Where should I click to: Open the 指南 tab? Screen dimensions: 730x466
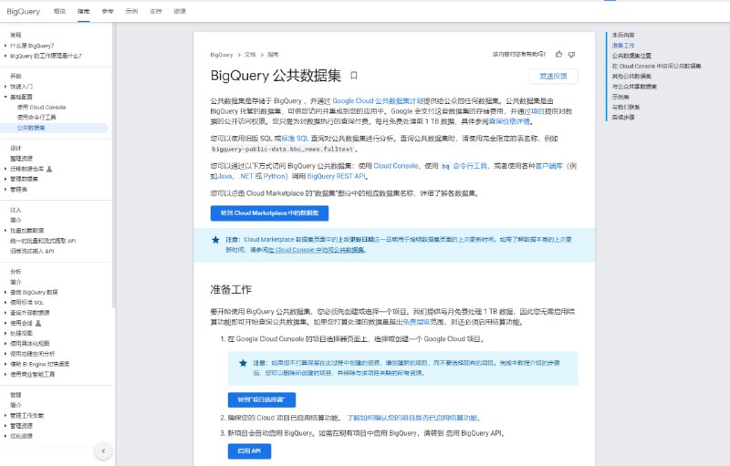(x=84, y=11)
